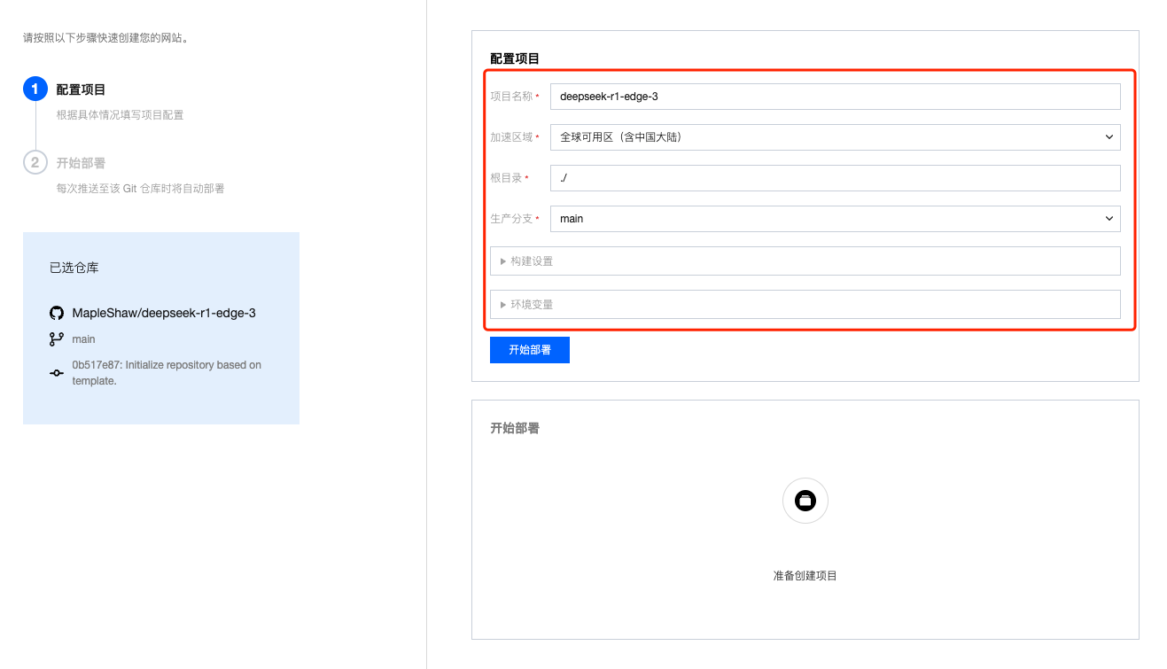Click the step 2 circle for 开始部署
Screen dimensions: 1167x669
click(35, 163)
